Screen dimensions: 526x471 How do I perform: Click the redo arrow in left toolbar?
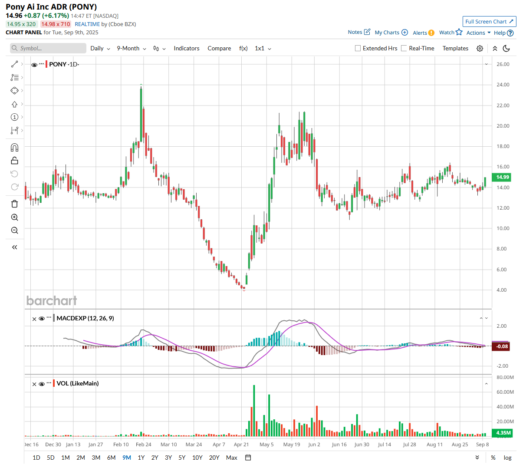(x=14, y=187)
